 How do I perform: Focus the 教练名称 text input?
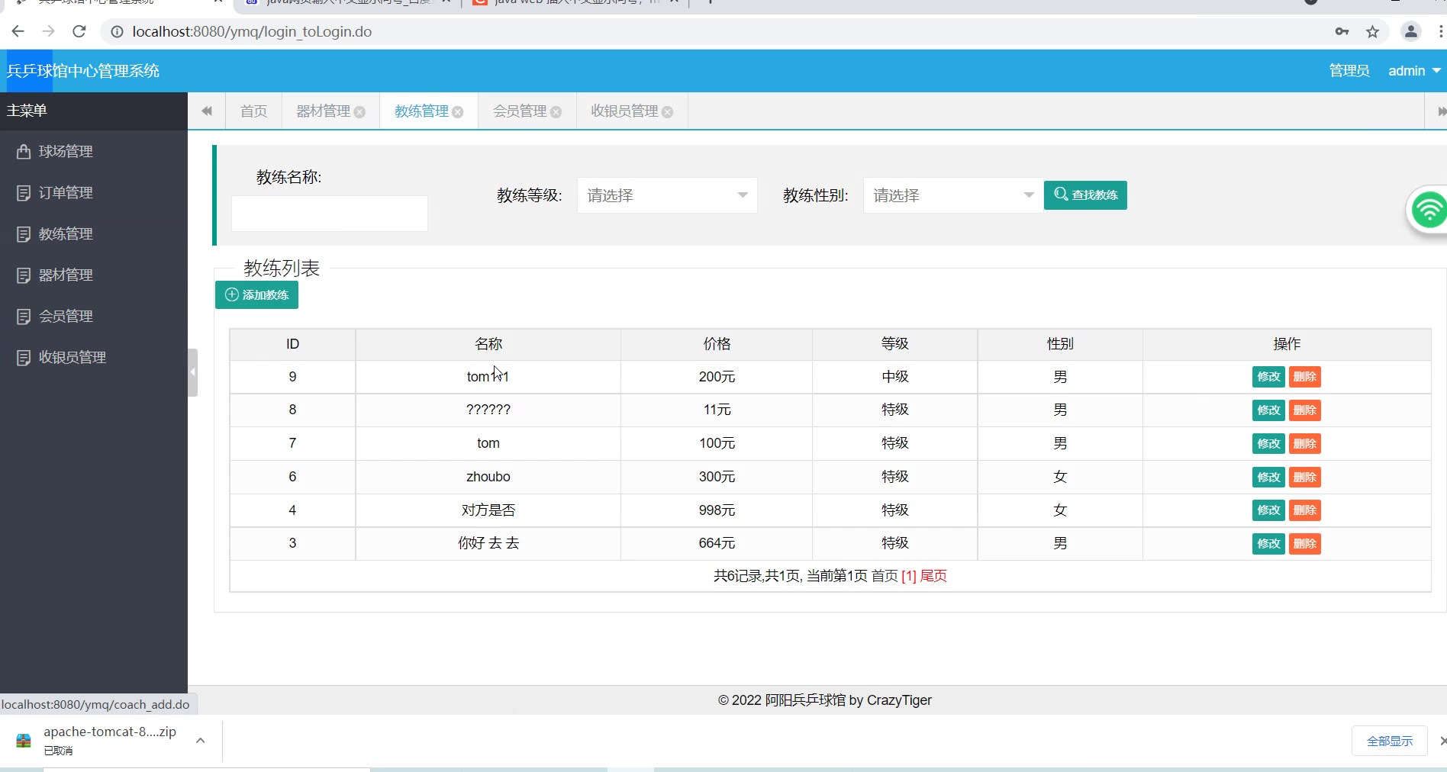tap(330, 214)
